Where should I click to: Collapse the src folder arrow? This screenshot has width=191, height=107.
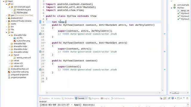click(7, 4)
